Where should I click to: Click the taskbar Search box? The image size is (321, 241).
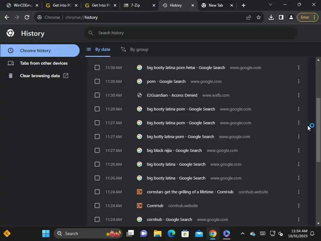tap(88, 233)
